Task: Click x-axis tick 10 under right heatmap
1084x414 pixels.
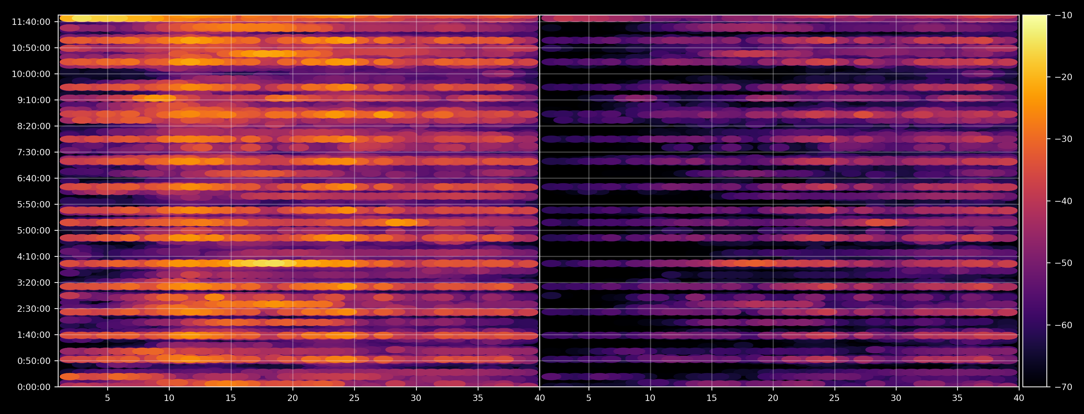Action: click(x=650, y=398)
